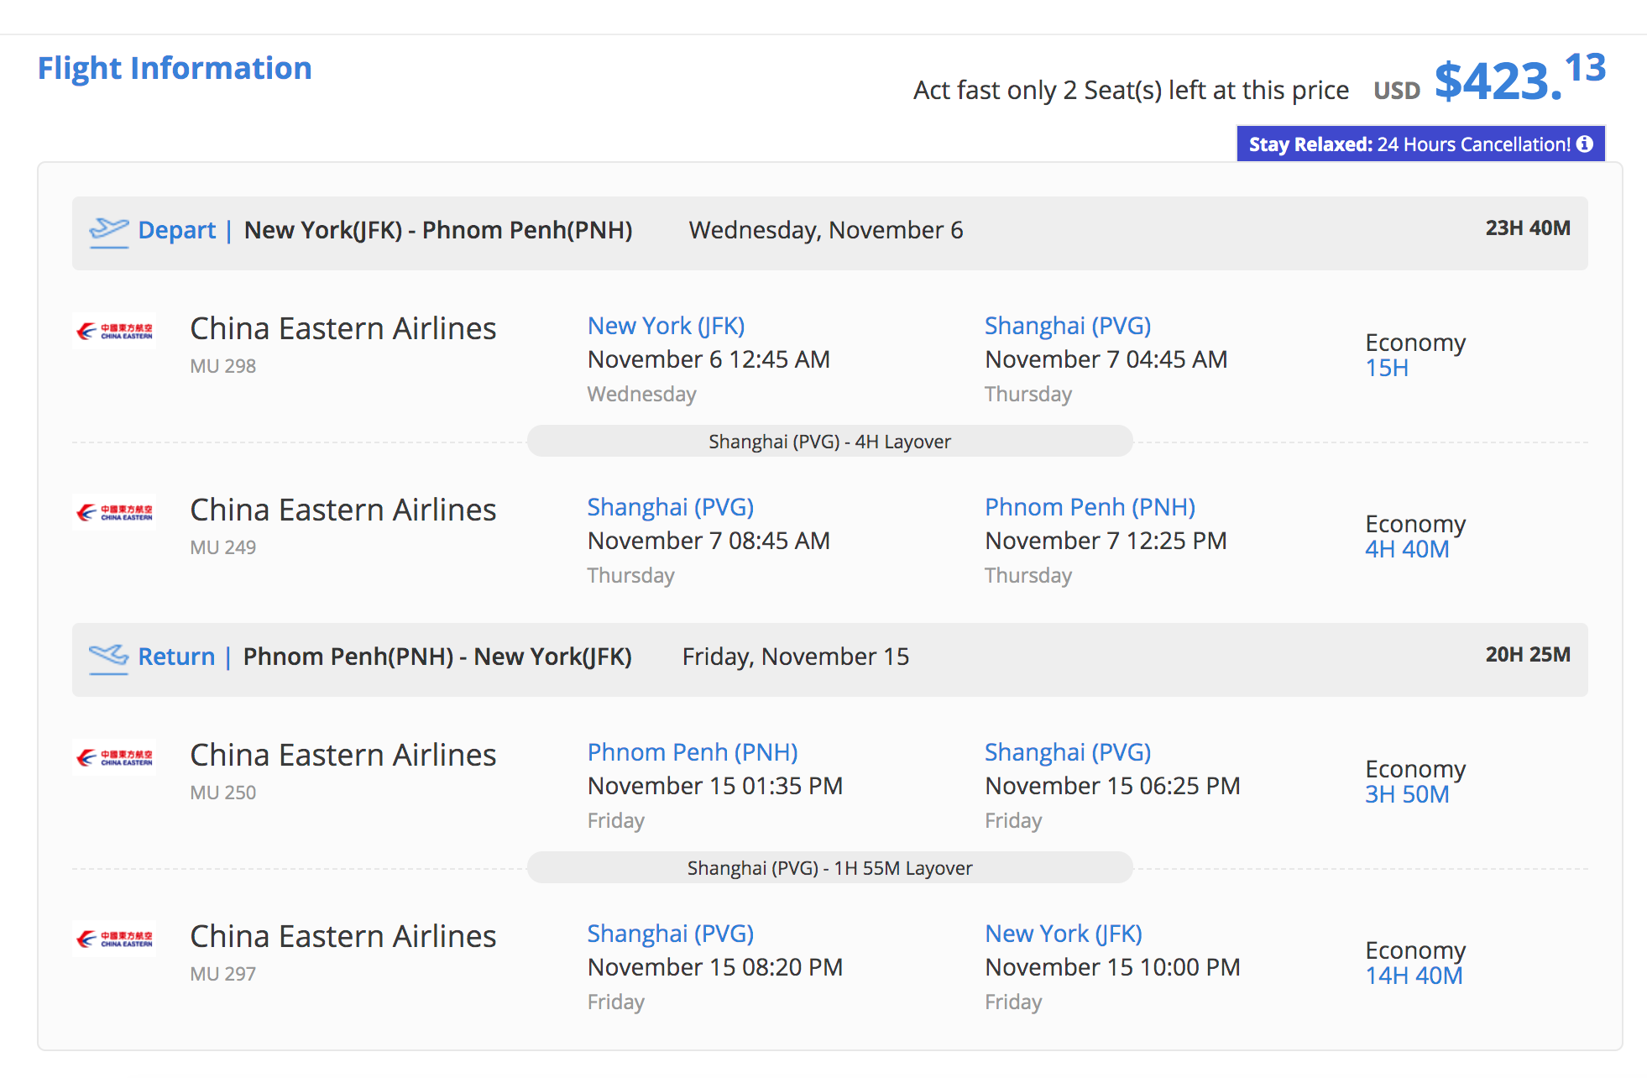Click China Eastern logo for flight MU 250
This screenshot has height=1078, width=1647.
pyautogui.click(x=115, y=757)
